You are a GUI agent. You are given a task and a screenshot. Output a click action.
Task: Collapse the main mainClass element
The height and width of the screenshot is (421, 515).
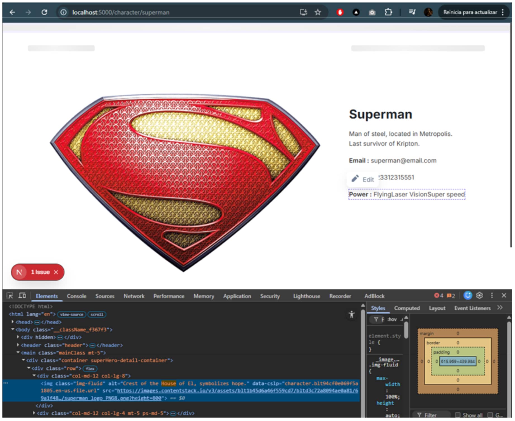click(18, 353)
